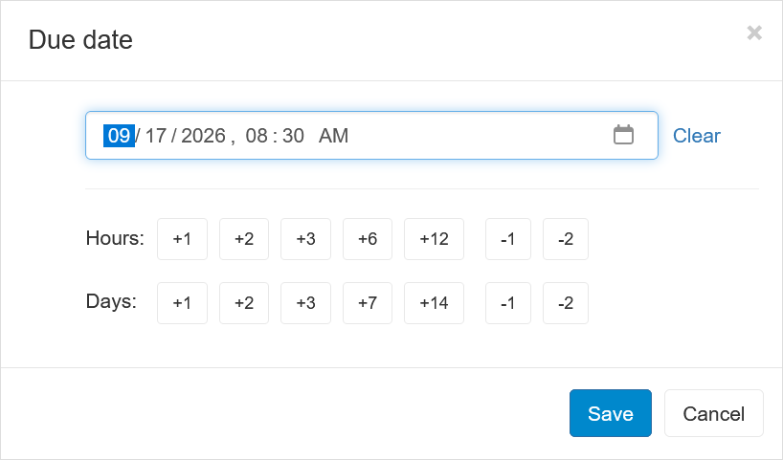Add +7 in the Days row
The width and height of the screenshot is (783, 460).
click(x=368, y=303)
